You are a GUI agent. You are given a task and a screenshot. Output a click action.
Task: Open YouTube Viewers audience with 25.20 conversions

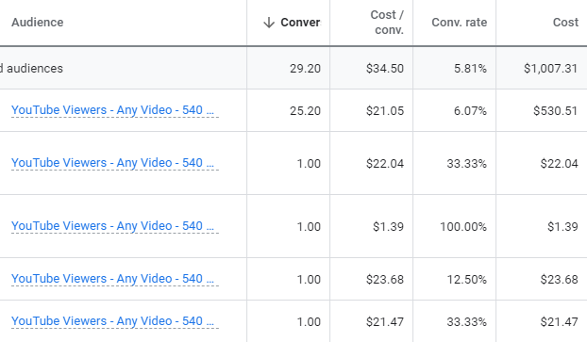coord(115,110)
